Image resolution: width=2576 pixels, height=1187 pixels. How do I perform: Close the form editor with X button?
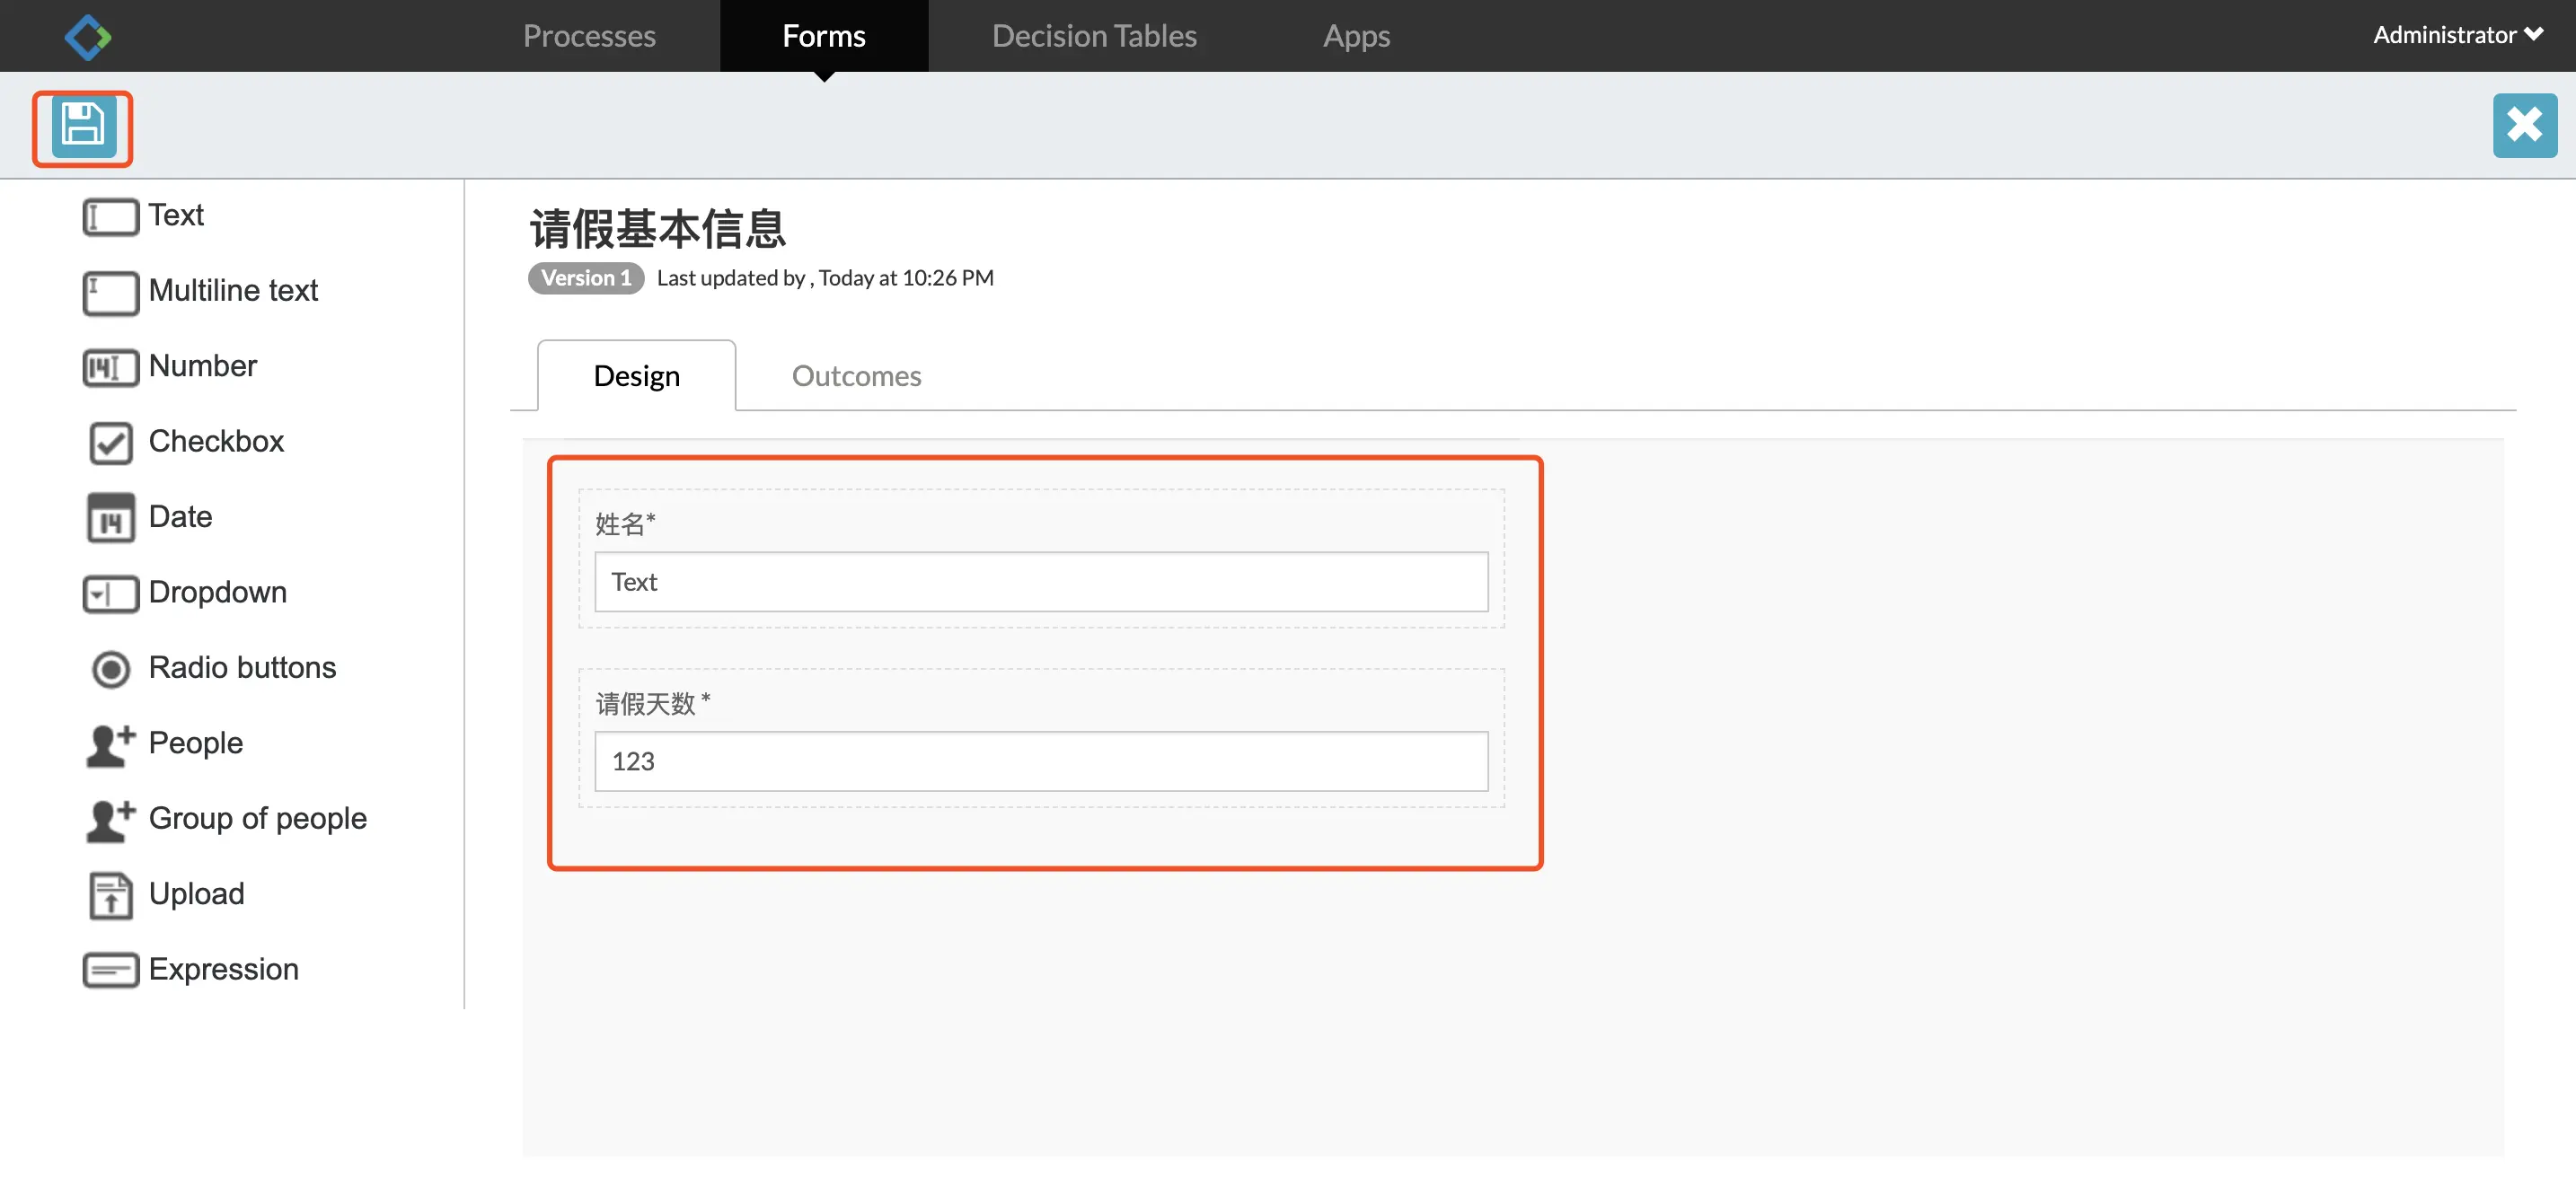click(2523, 126)
